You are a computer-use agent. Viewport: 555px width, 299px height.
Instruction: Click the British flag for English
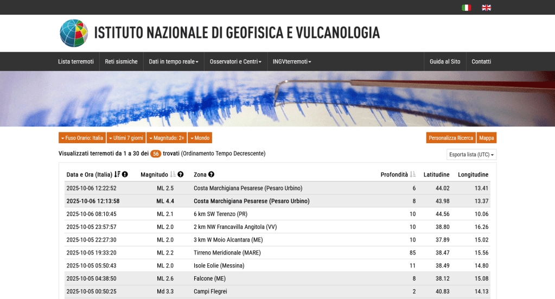pyautogui.click(x=486, y=8)
